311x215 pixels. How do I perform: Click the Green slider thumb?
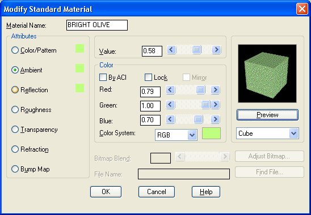205,105
